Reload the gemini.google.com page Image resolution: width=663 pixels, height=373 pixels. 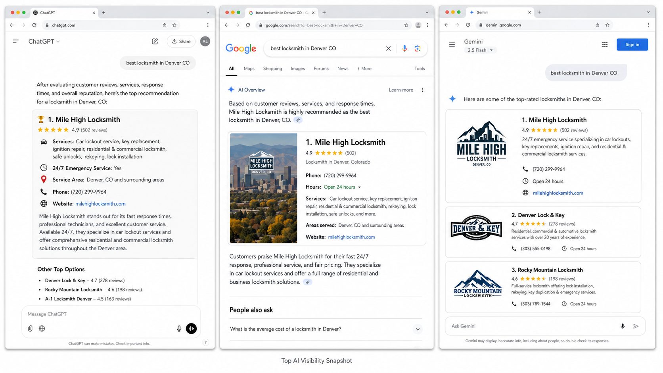point(468,25)
